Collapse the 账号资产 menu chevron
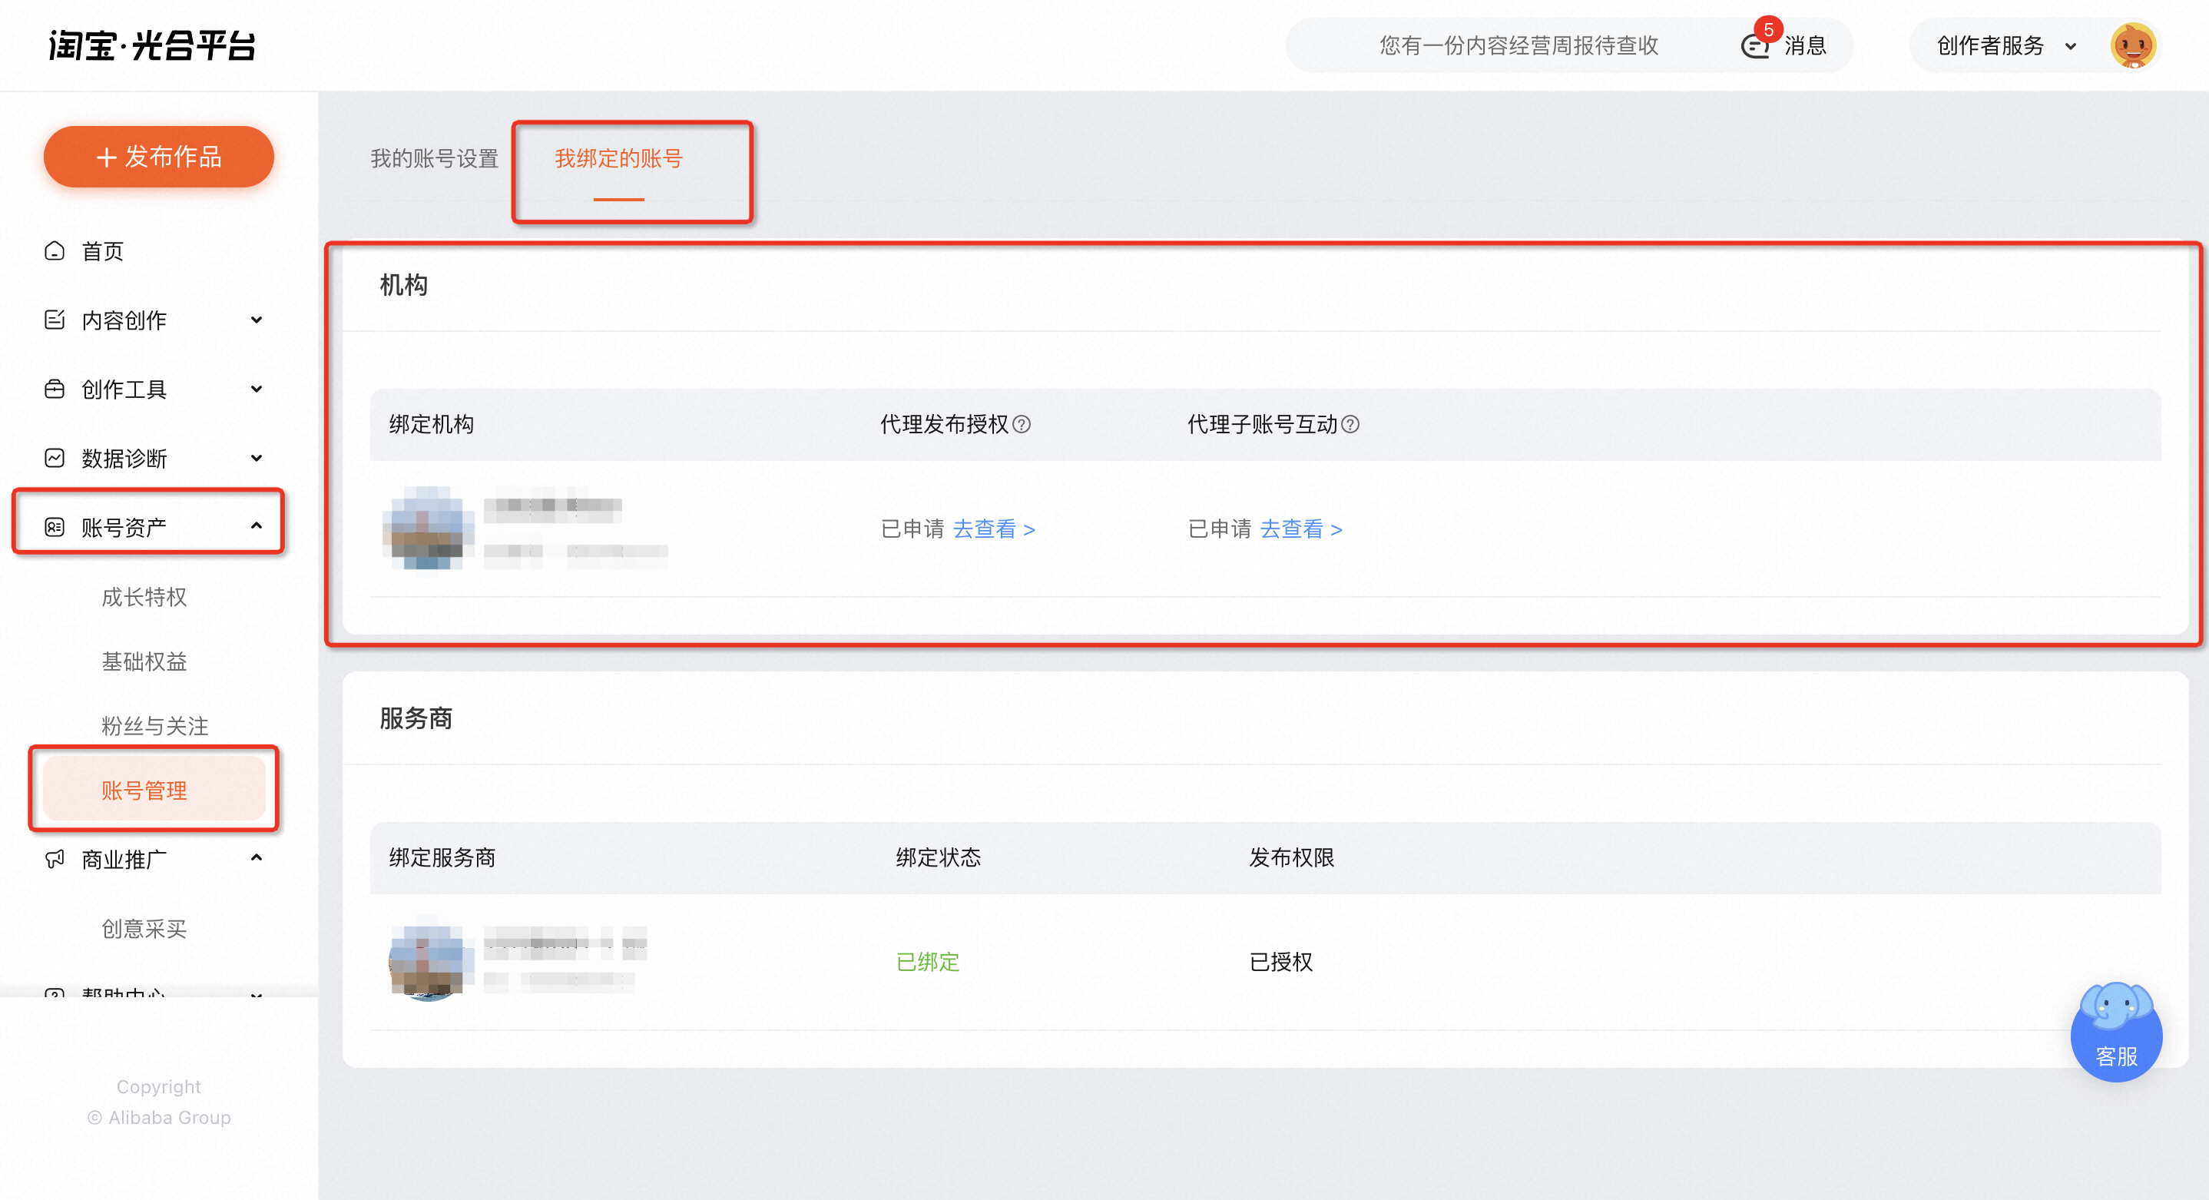 click(256, 525)
